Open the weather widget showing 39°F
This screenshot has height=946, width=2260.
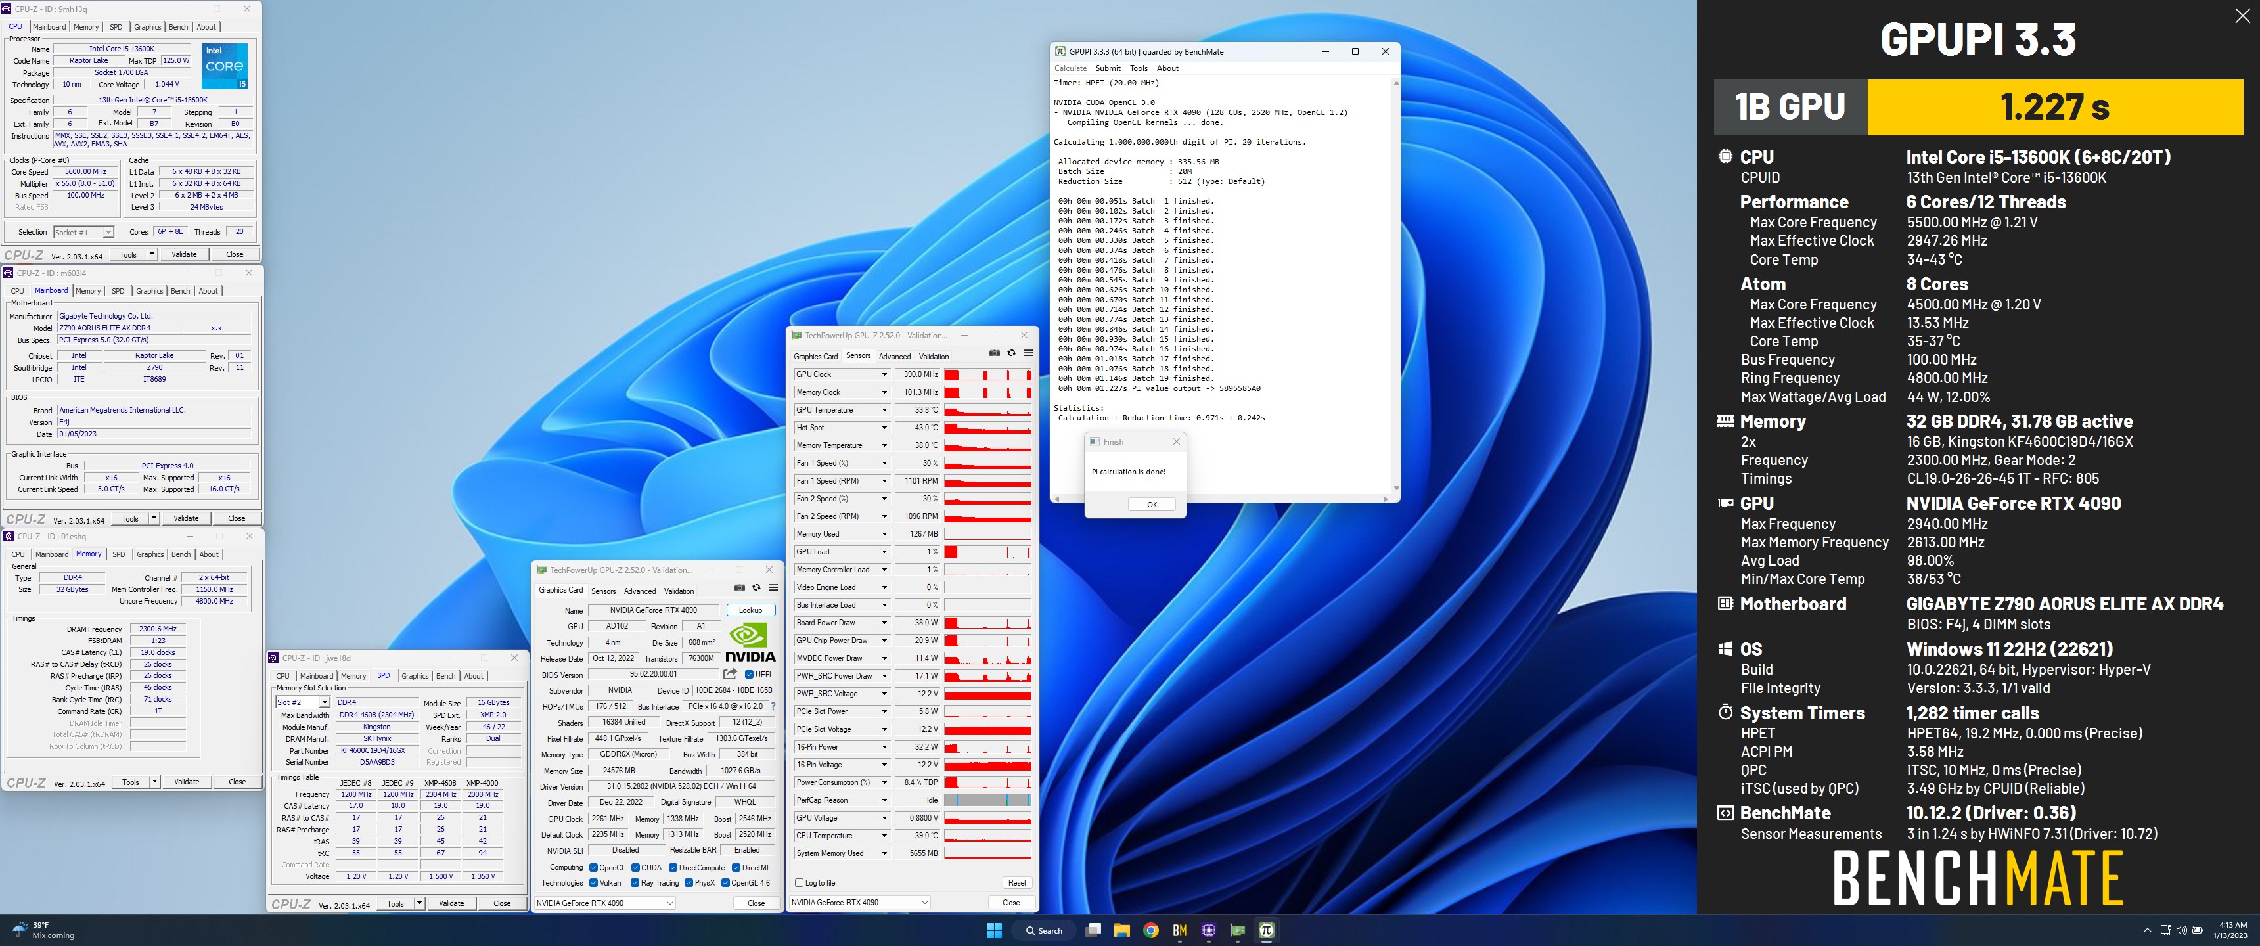(x=42, y=930)
